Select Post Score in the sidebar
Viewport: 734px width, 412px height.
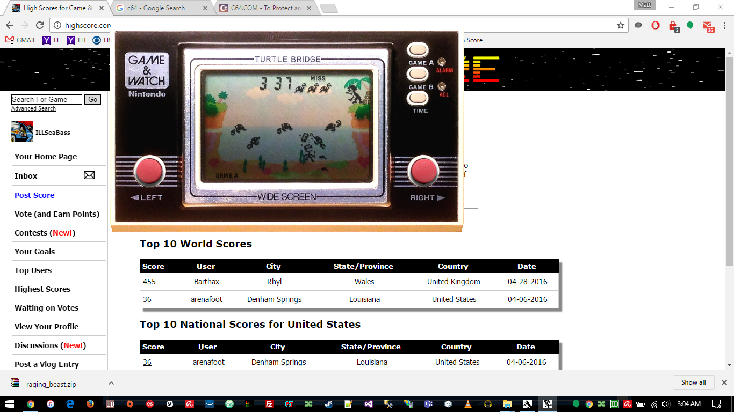[34, 195]
